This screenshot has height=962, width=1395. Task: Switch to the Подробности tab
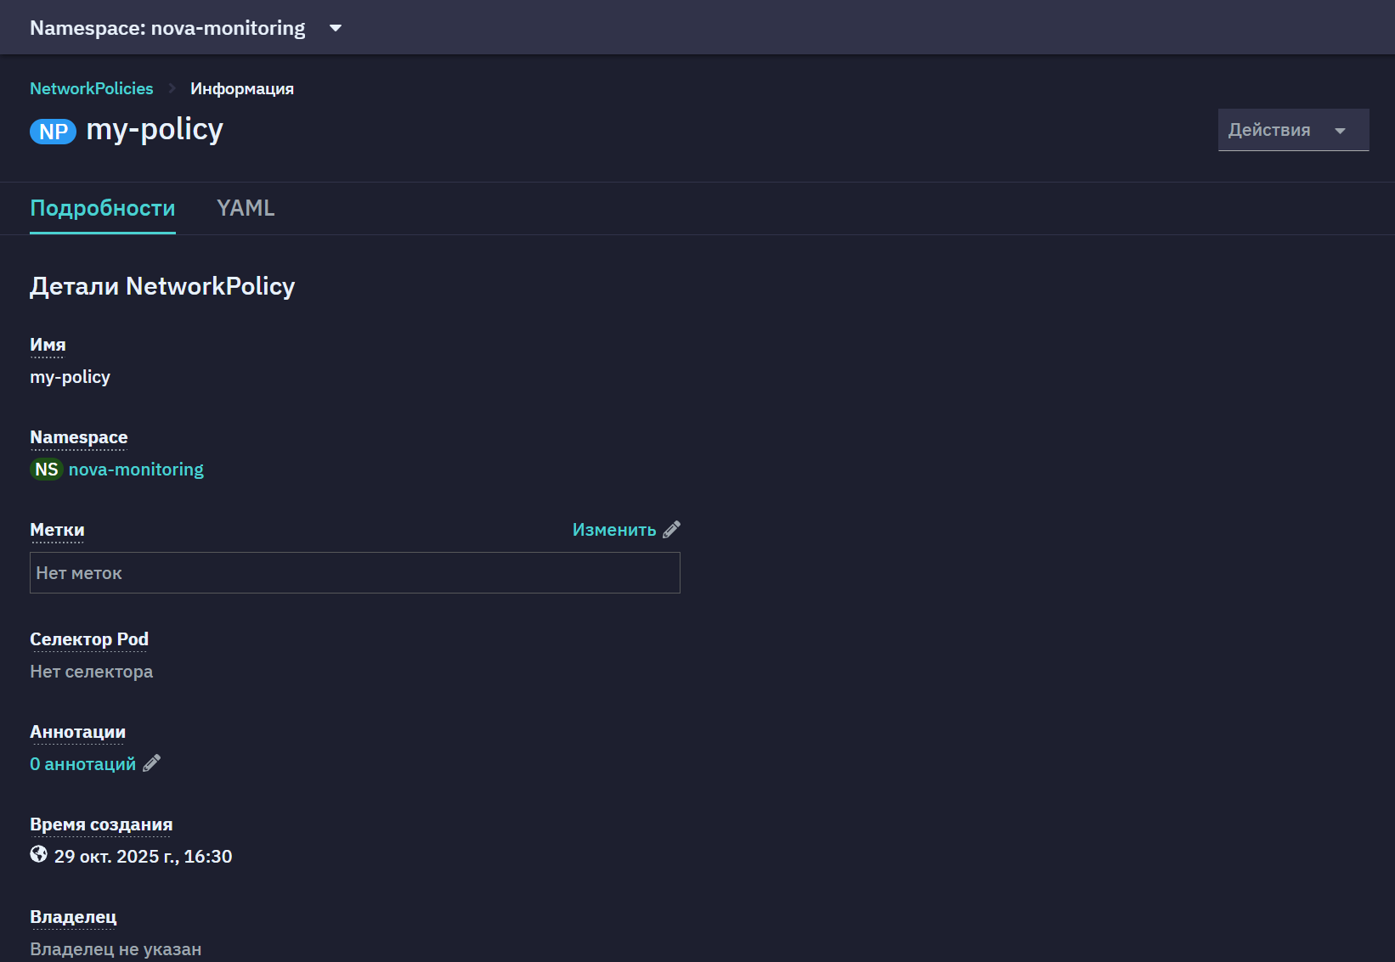point(103,208)
